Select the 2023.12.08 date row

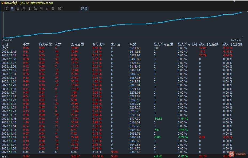pyautogui.click(x=9, y=59)
